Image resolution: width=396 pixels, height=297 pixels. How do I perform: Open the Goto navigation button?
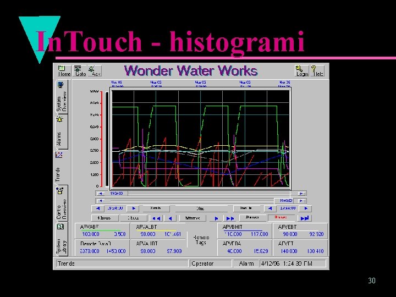[x=80, y=71]
